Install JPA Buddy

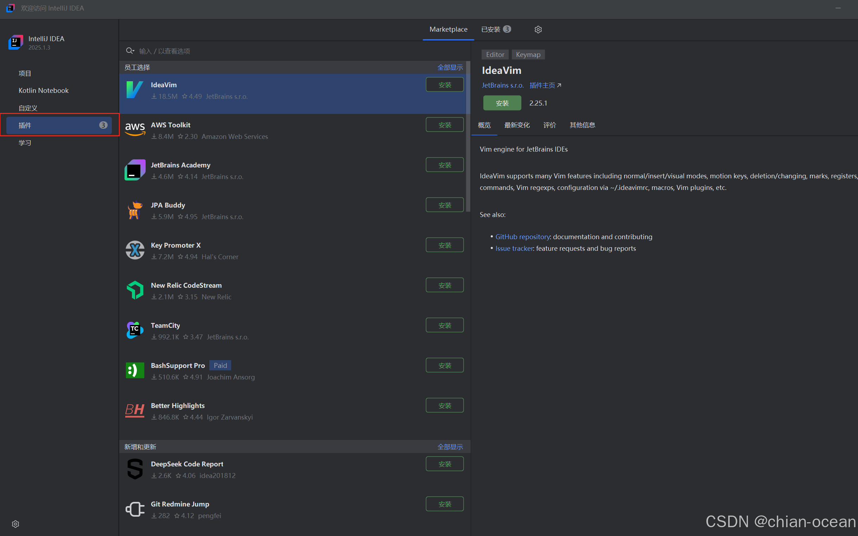[445, 205]
